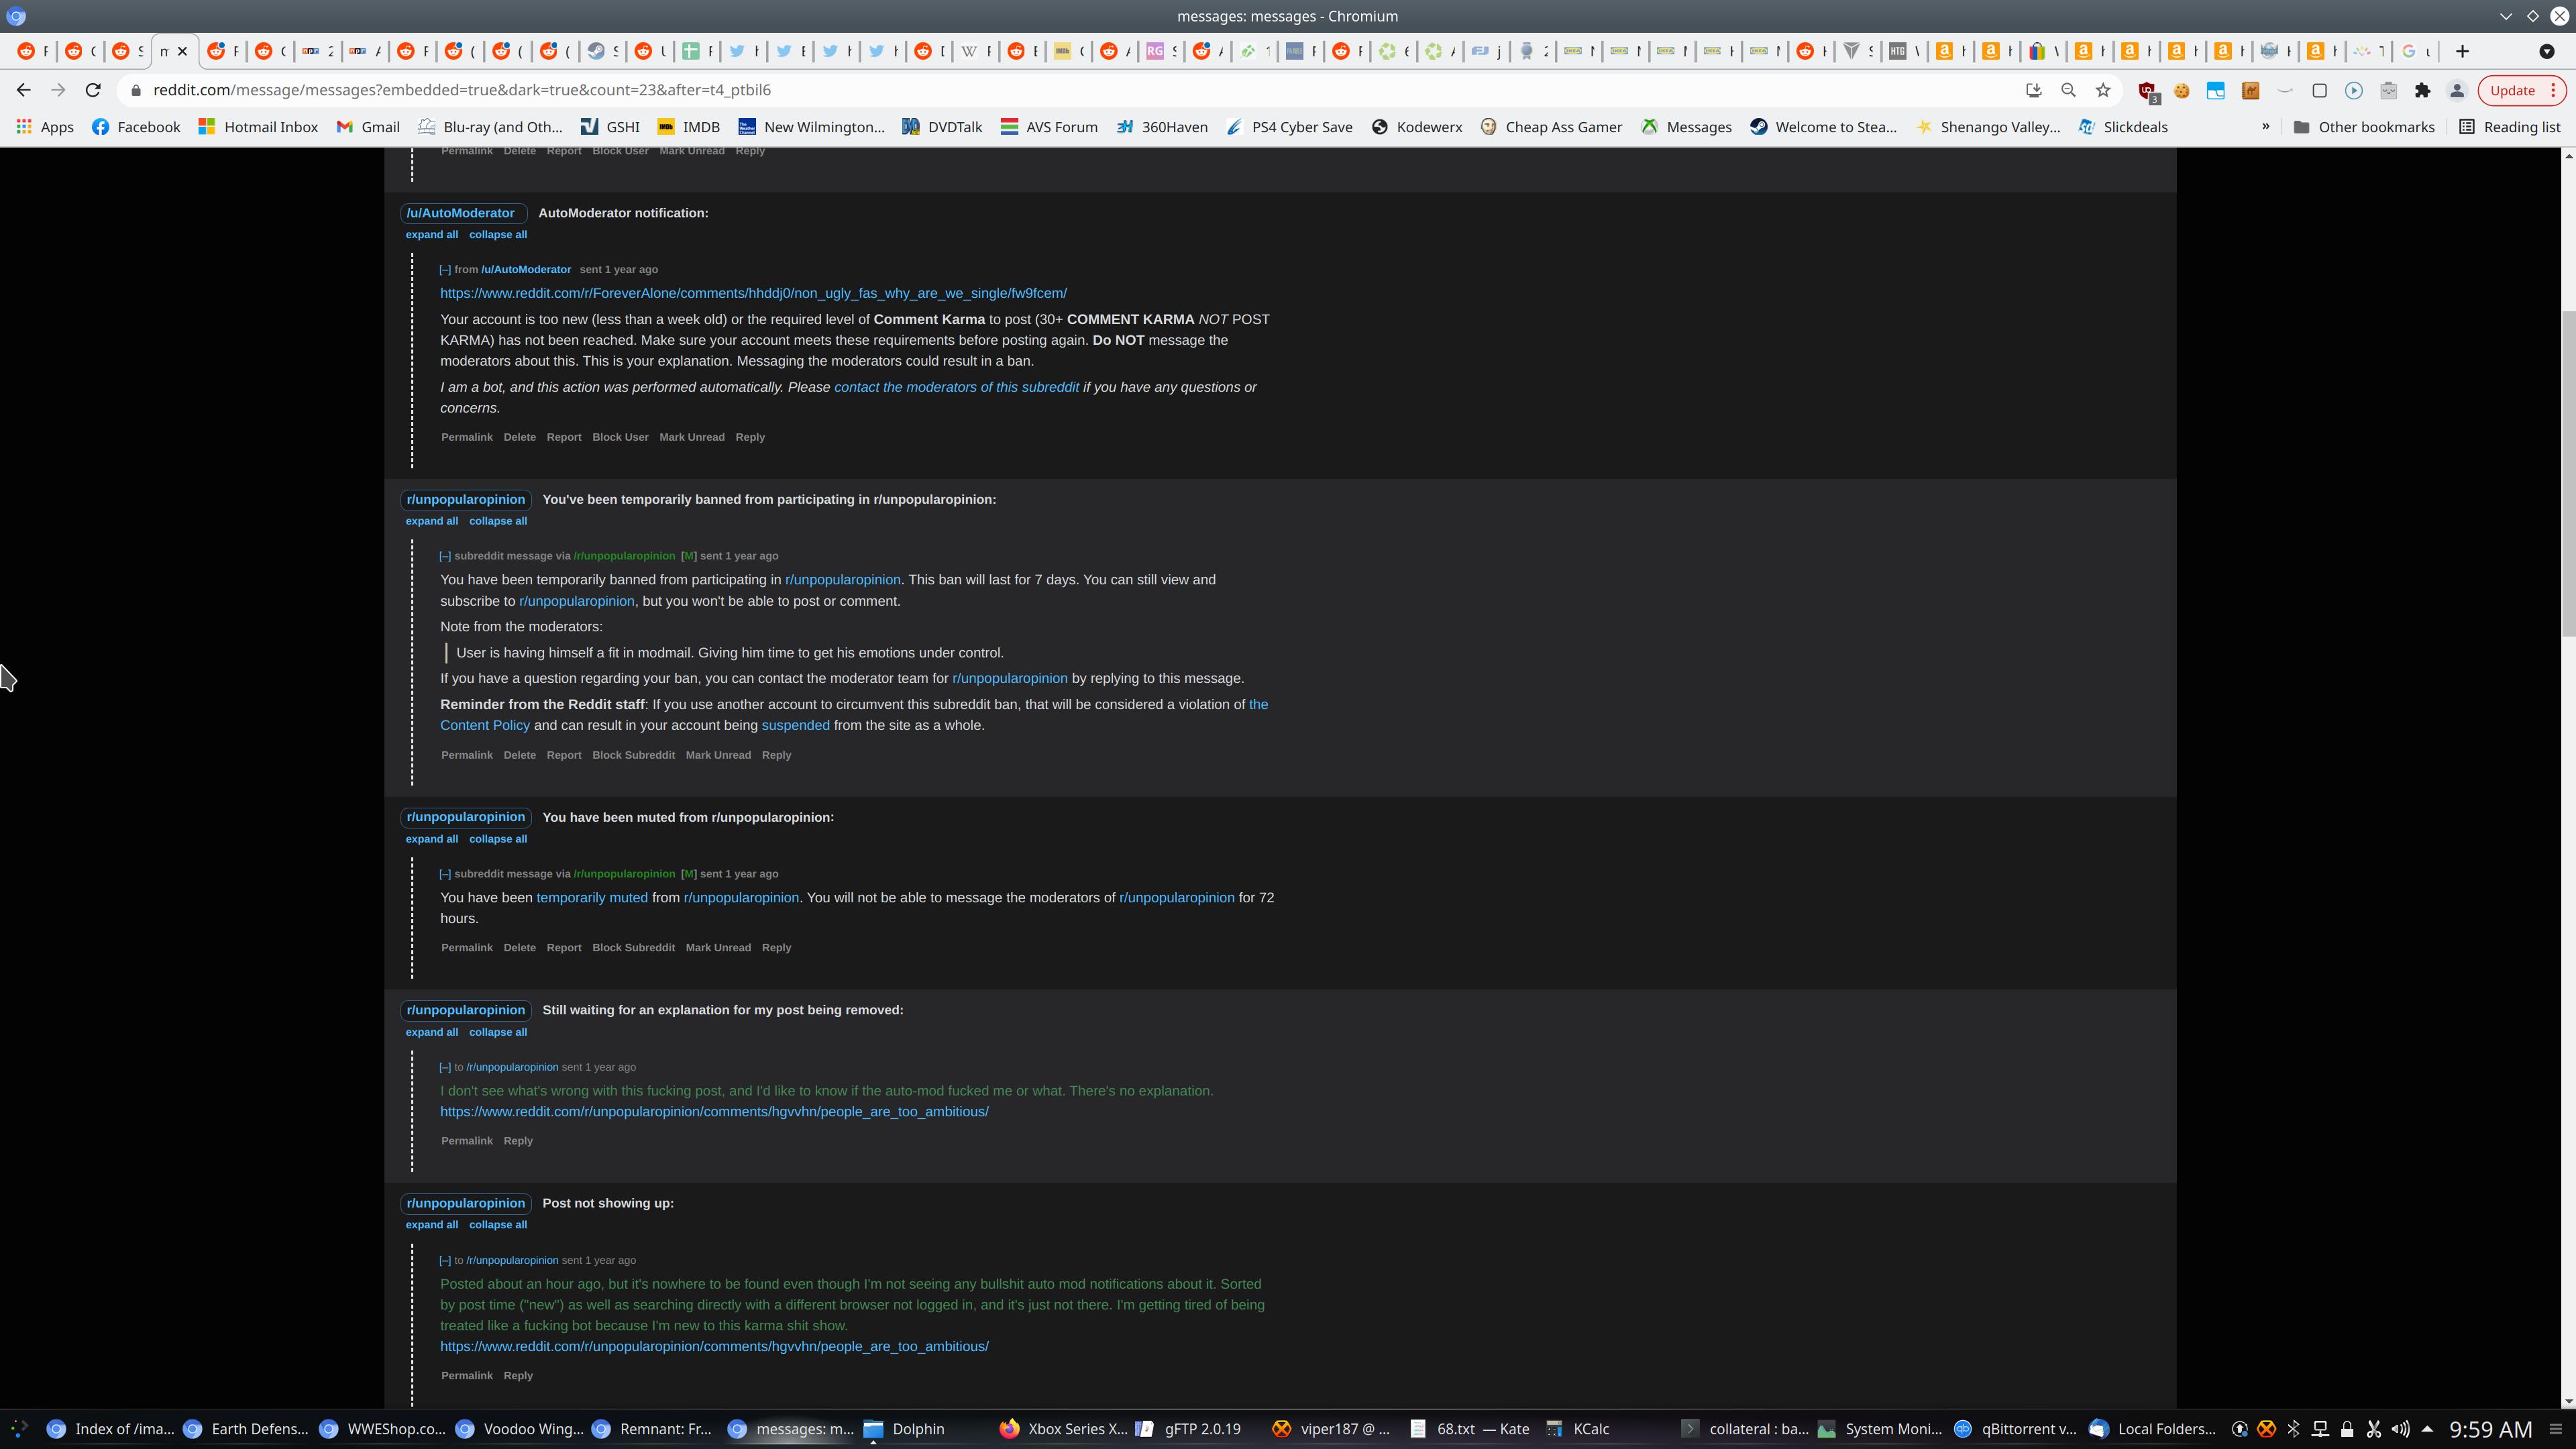Collapse AutoModerator message with [–] toggle

tap(445, 270)
